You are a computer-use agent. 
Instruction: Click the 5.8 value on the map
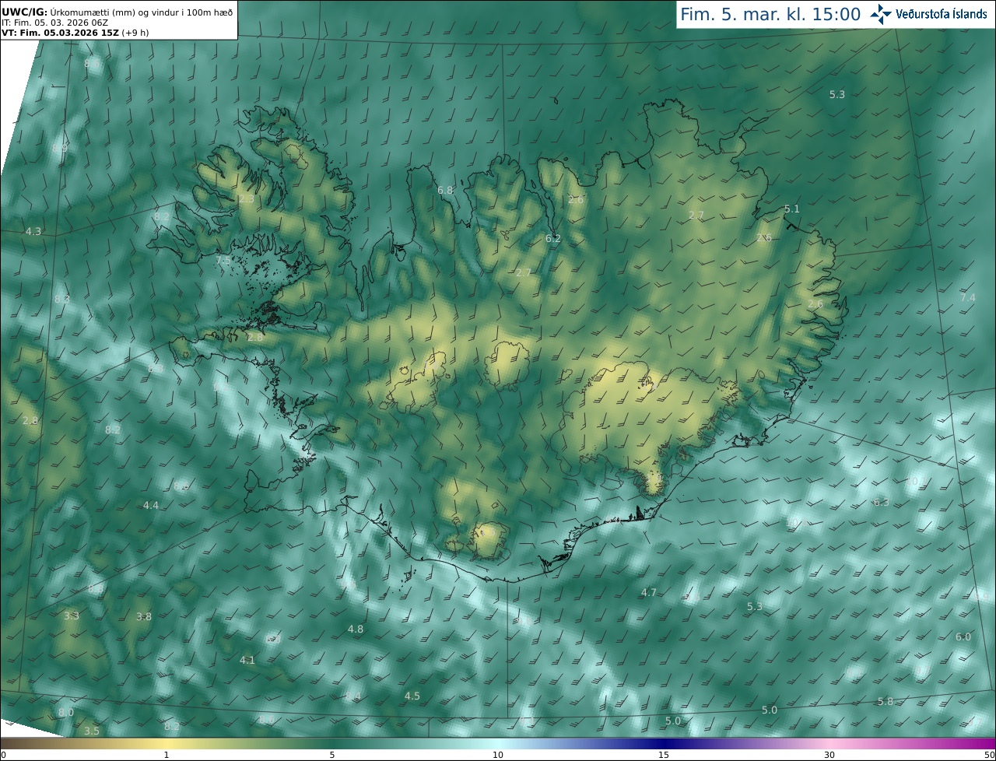[886, 702]
